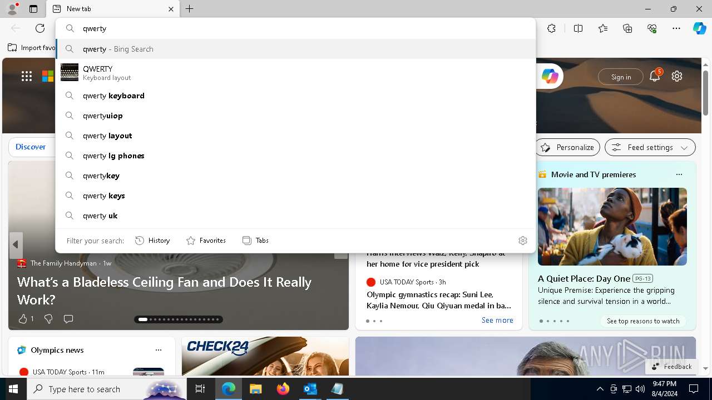Viewport: 712px width, 400px height.
Task: Open Outlook from taskbar
Action: point(310,389)
